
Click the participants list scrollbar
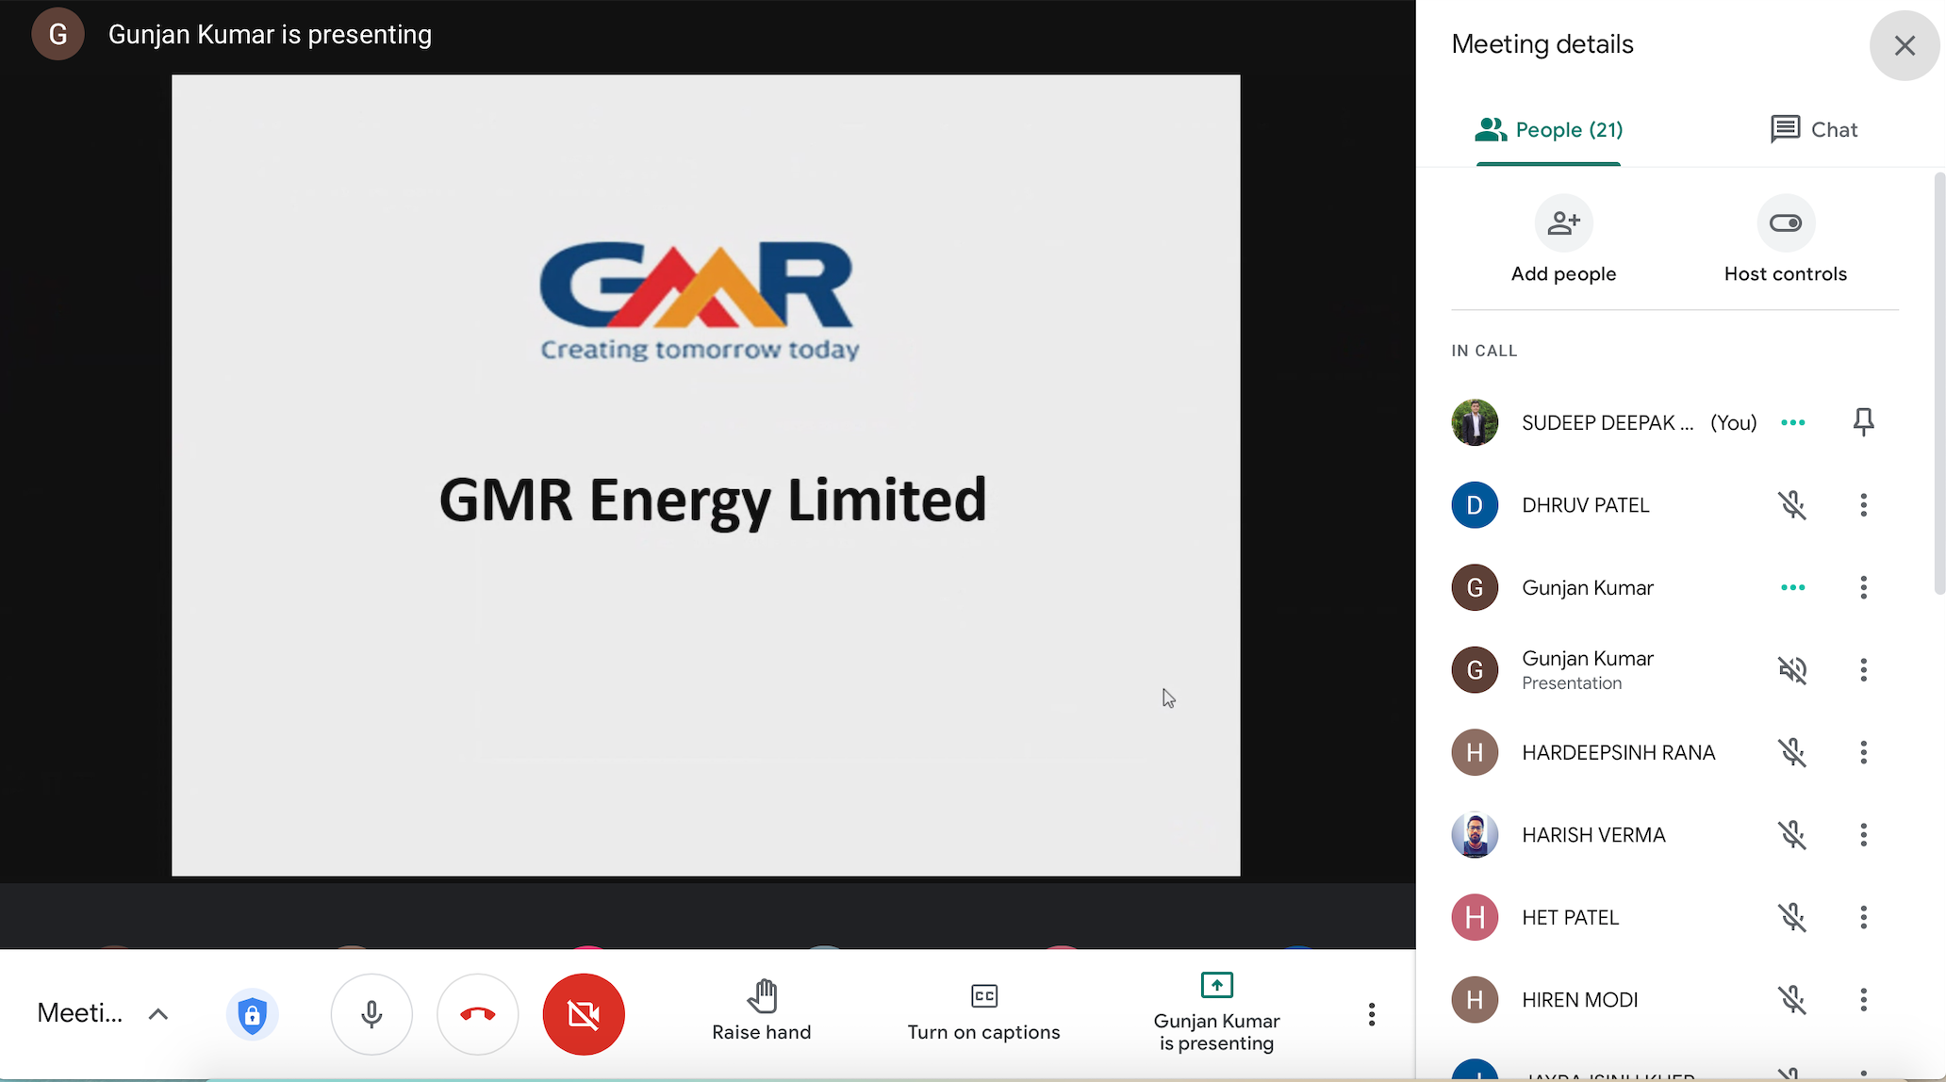click(1938, 384)
